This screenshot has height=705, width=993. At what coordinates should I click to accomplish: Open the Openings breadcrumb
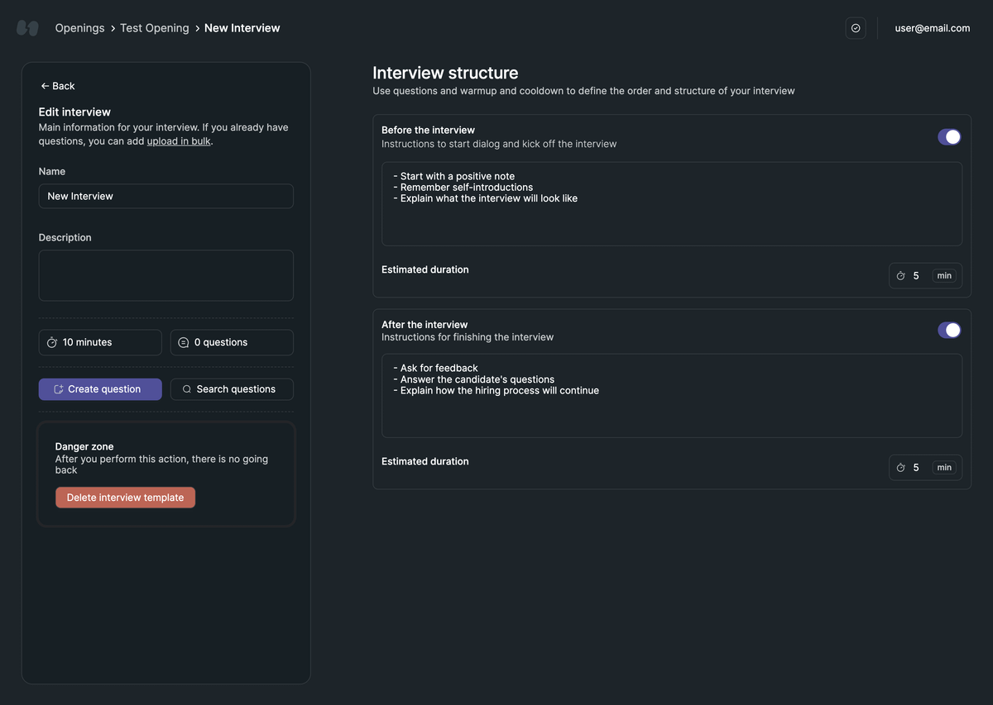click(79, 28)
